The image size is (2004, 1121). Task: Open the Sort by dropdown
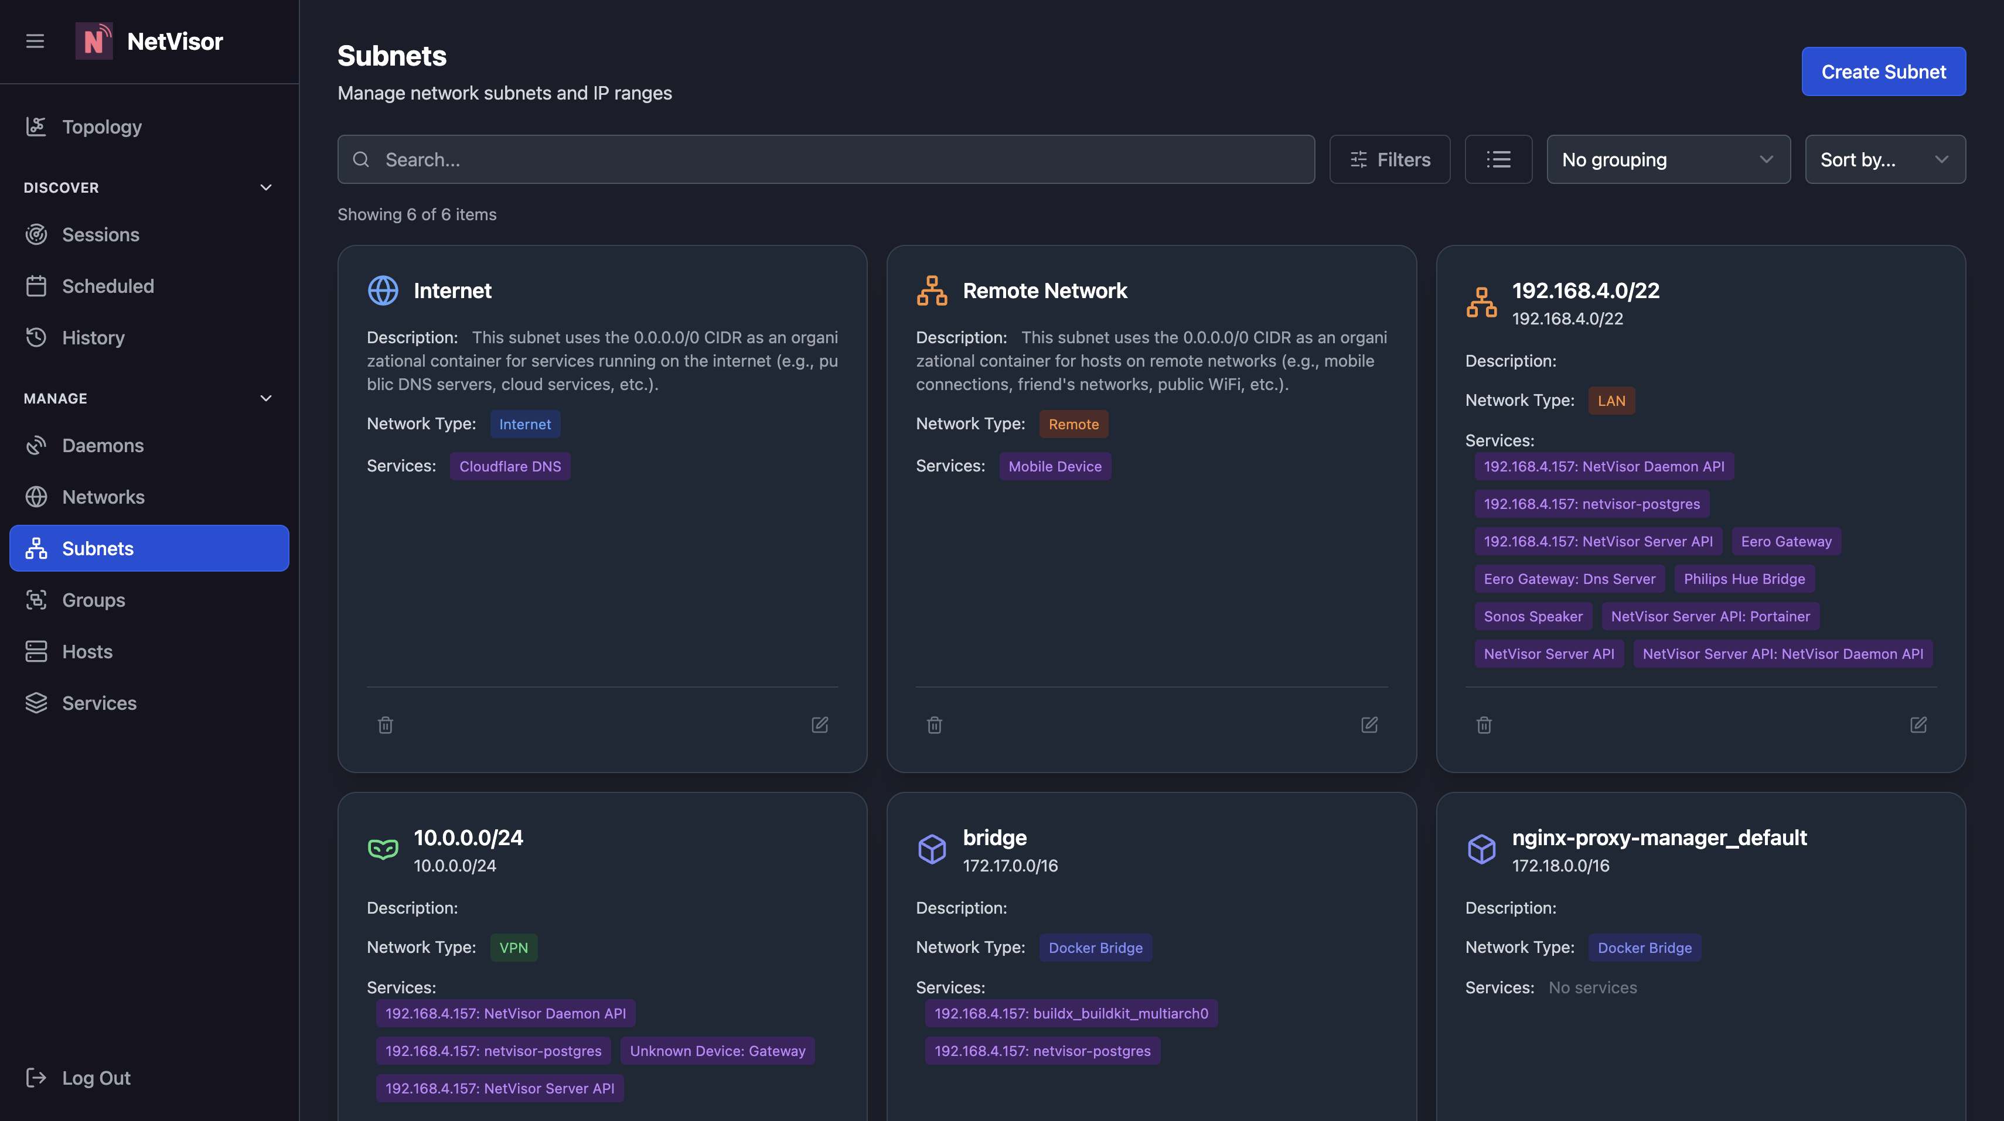tap(1885, 159)
